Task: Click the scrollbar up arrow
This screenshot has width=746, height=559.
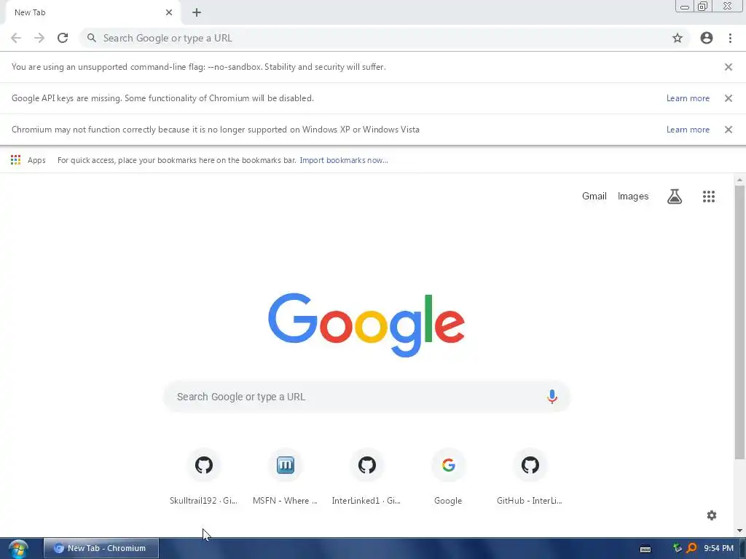Action: 739,180
